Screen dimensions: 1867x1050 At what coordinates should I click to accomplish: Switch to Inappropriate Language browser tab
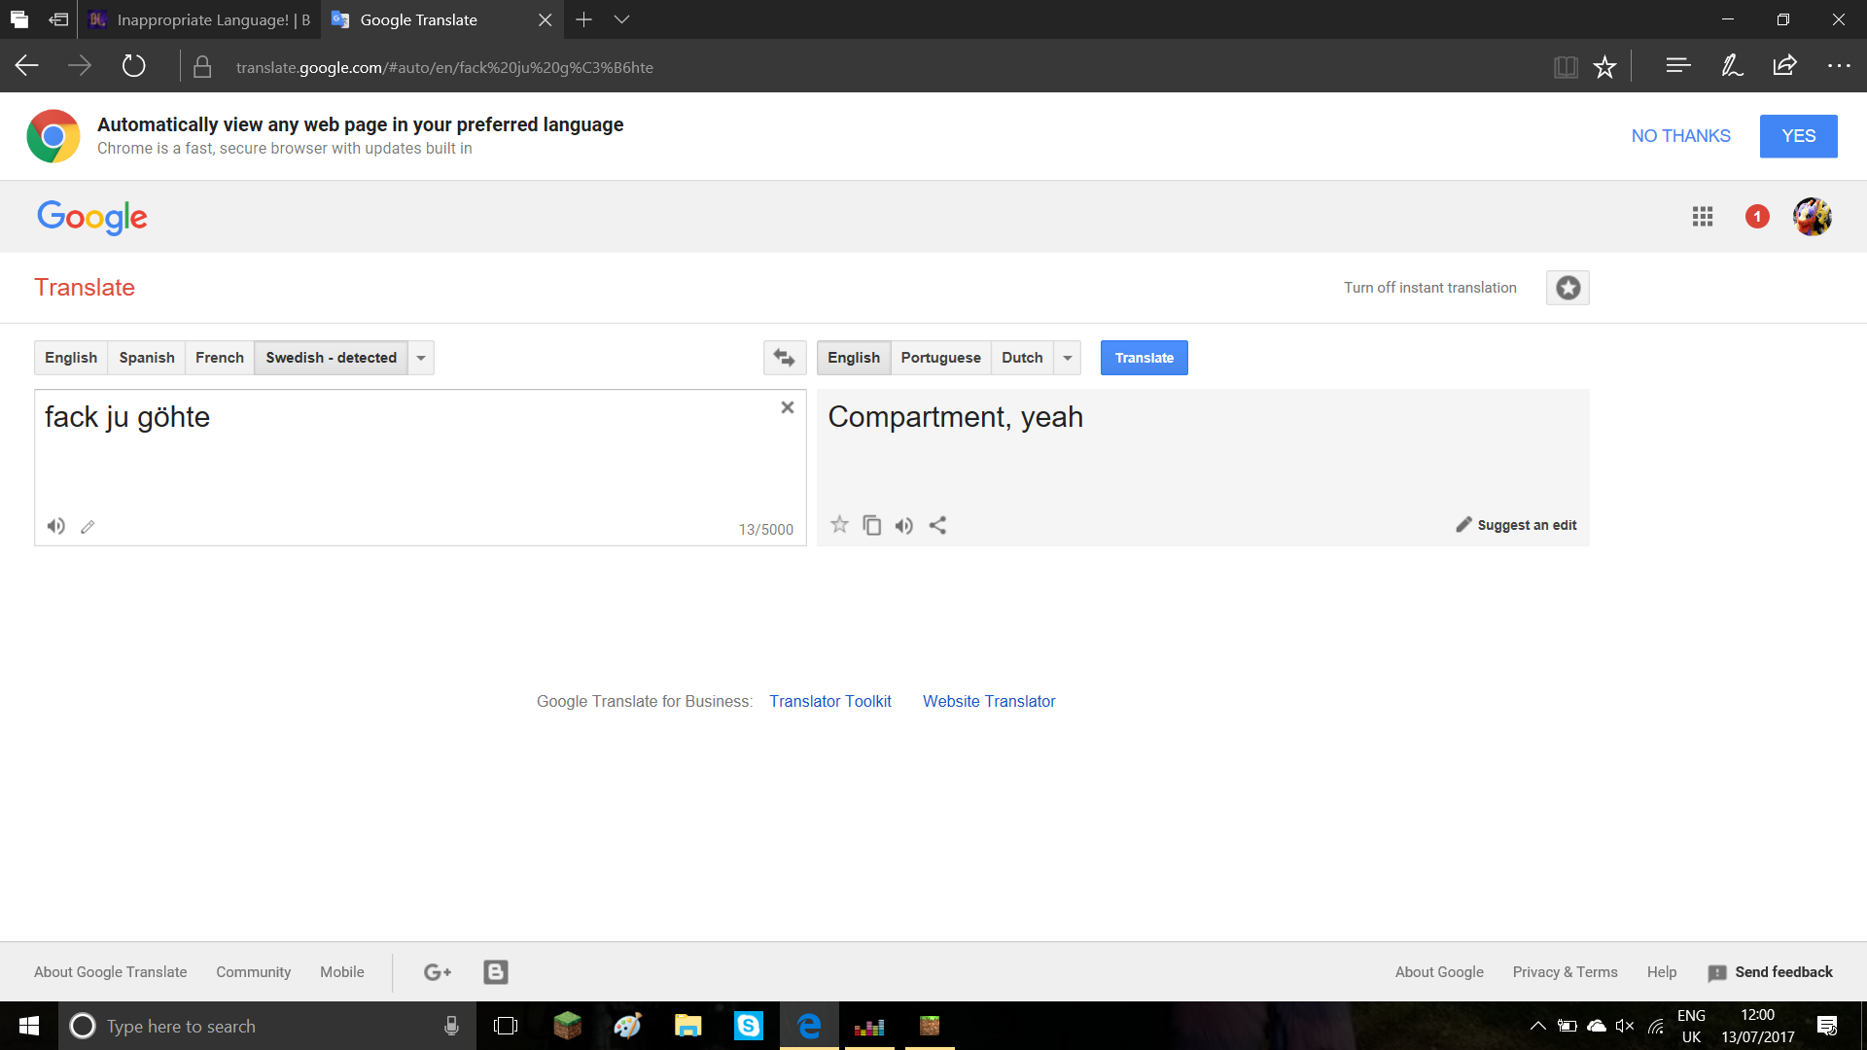tap(199, 19)
